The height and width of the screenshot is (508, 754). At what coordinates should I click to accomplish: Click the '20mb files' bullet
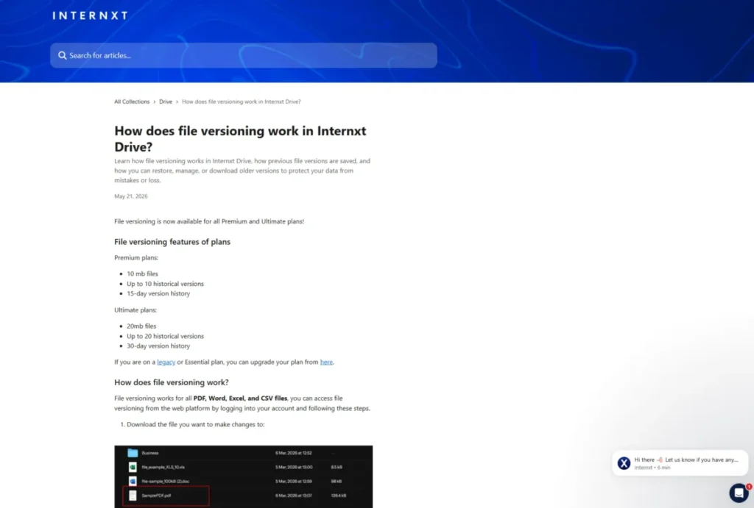(141, 326)
